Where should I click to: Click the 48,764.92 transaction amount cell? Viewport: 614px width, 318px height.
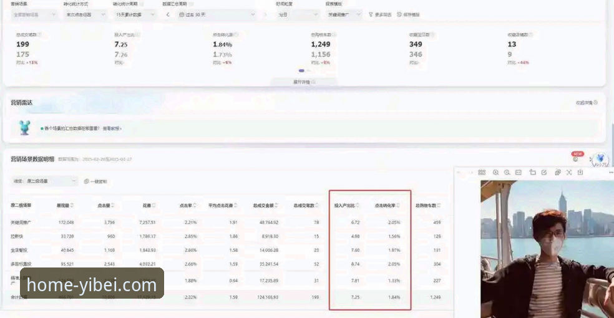[268, 222]
